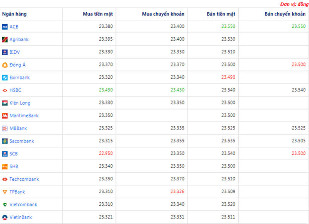
Task: Select HSBC's 23.430 cash buy rate cell
Action: [106, 90]
